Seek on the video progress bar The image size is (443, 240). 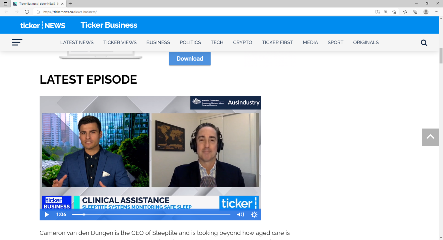coord(151,215)
